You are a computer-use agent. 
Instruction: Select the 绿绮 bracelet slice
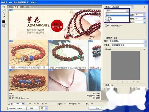[68, 54]
